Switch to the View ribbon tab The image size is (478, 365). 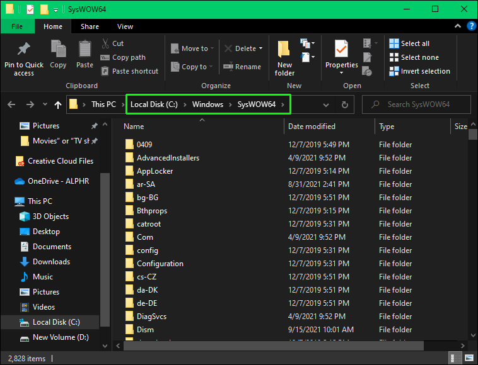click(x=125, y=26)
